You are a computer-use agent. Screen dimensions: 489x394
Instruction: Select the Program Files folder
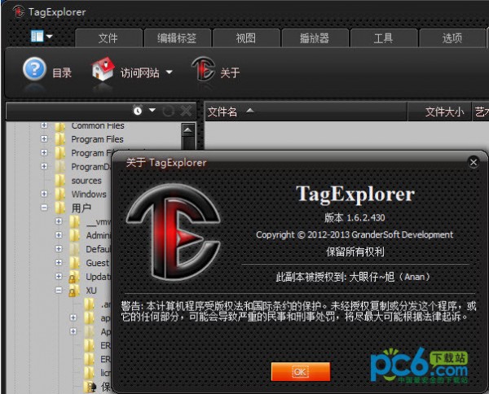97,139
